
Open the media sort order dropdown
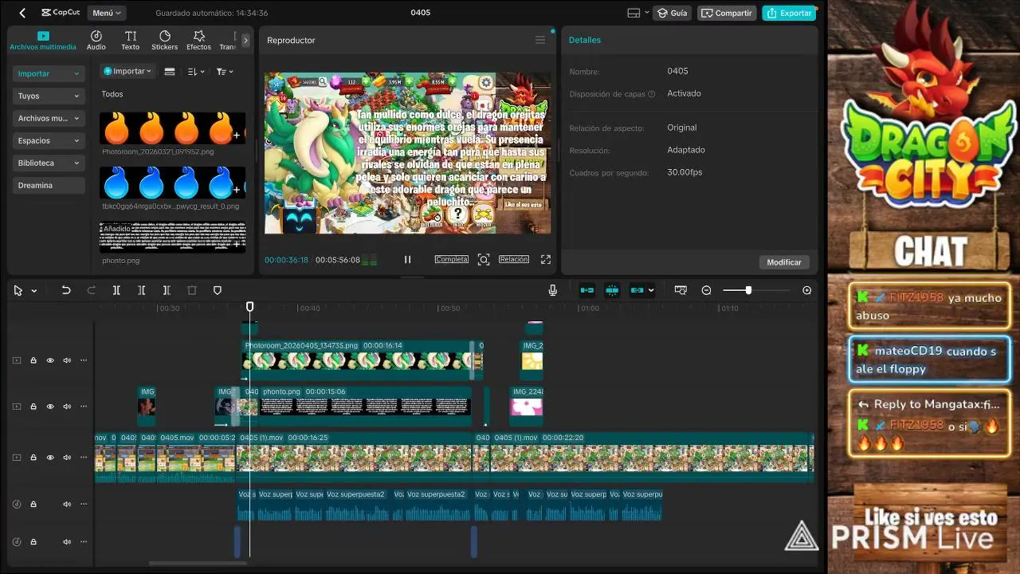(x=196, y=72)
